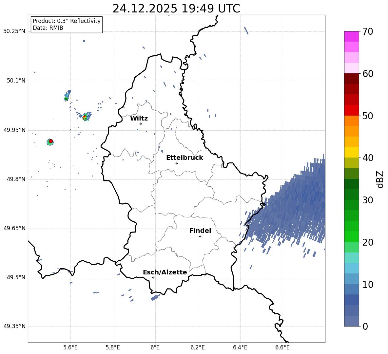Click the Ettelbruck city label
388x354 pixels.
point(184,158)
